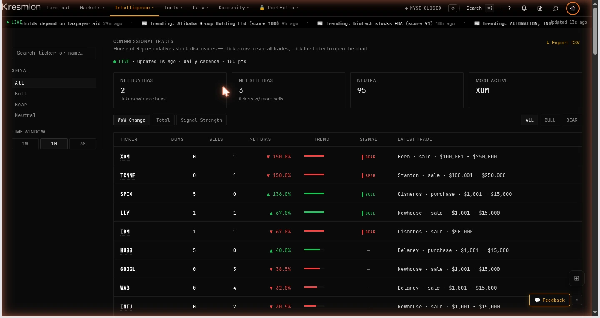
Task: Select the BULL filter button above table
Action: [550, 120]
